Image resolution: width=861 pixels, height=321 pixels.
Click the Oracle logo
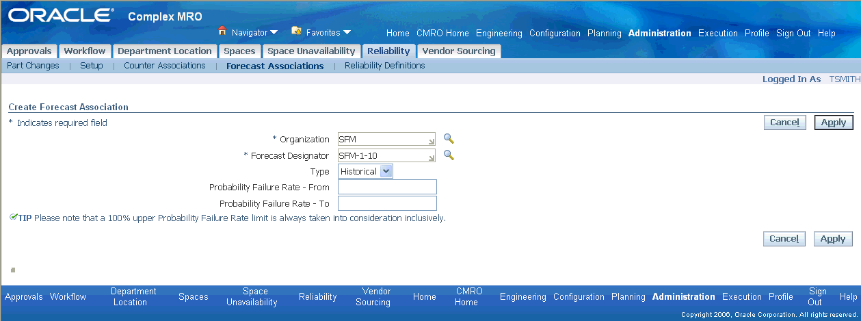(62, 15)
